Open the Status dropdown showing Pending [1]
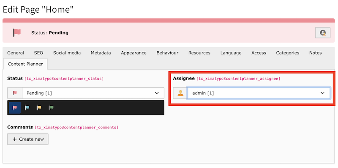 pos(93,93)
